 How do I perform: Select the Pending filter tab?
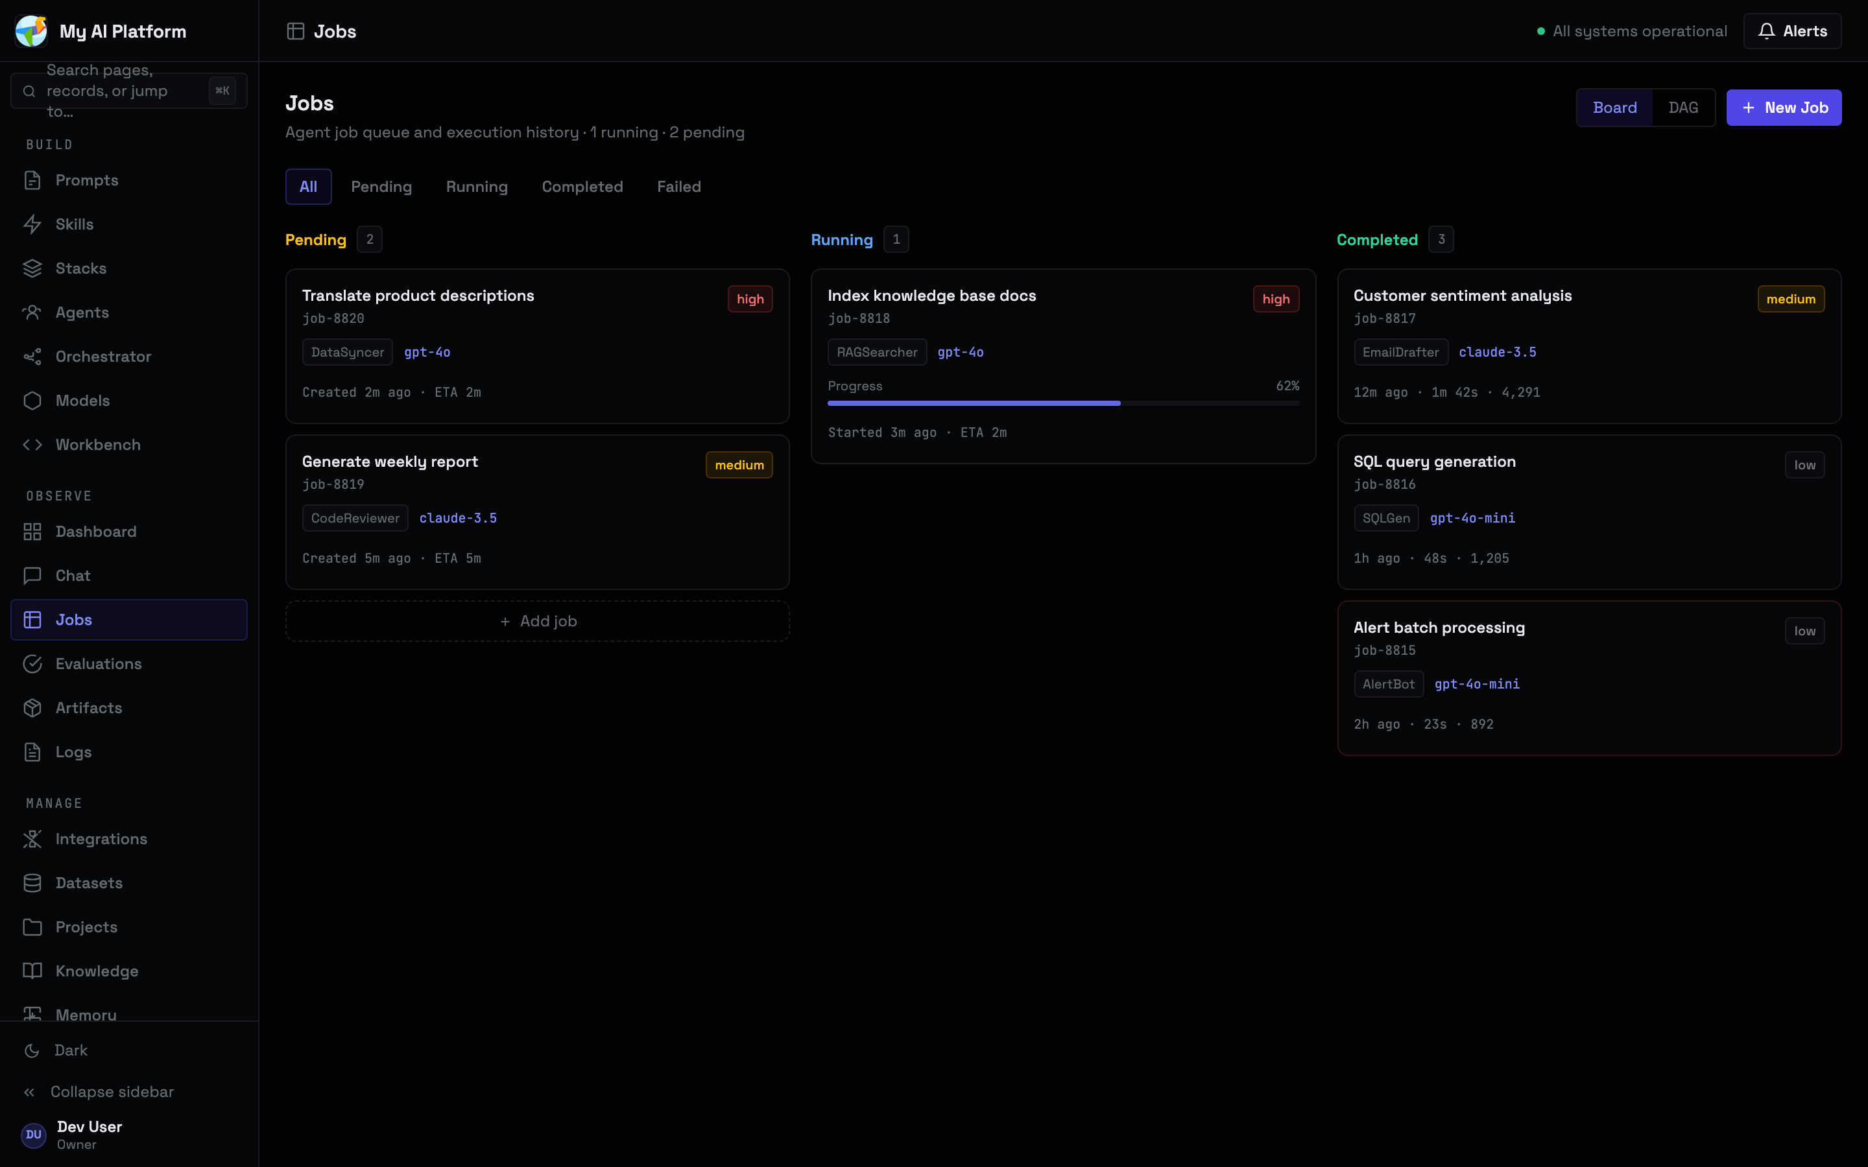381,186
